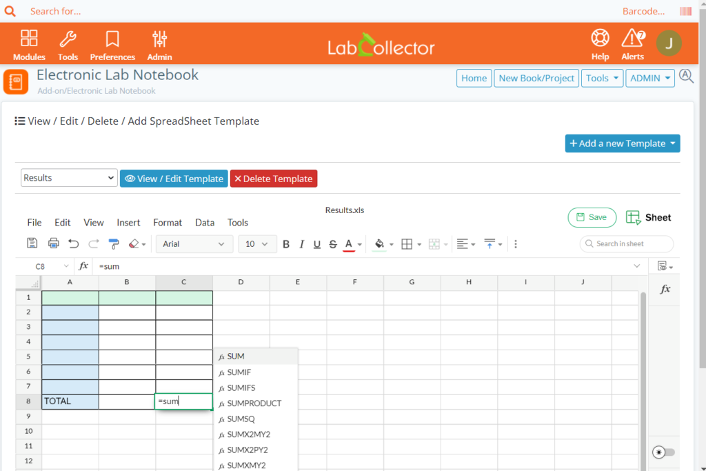Click the Sheet button

[x=648, y=217]
